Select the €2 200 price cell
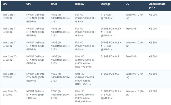The width and height of the screenshot is (171, 105). [153, 42]
